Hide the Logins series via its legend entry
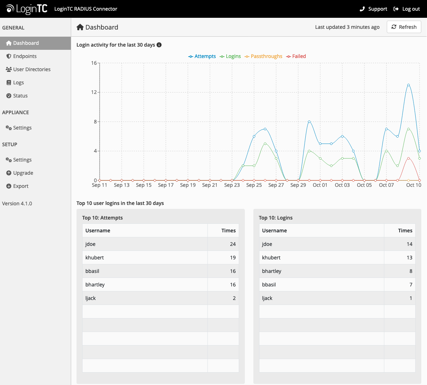 pyautogui.click(x=230, y=56)
